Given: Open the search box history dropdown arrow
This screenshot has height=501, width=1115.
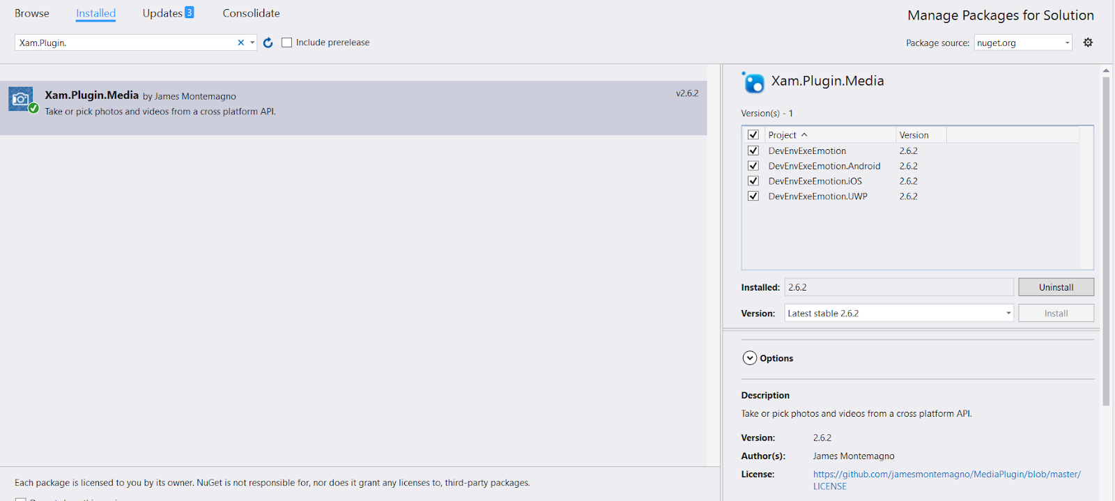Looking at the screenshot, I should tap(252, 43).
